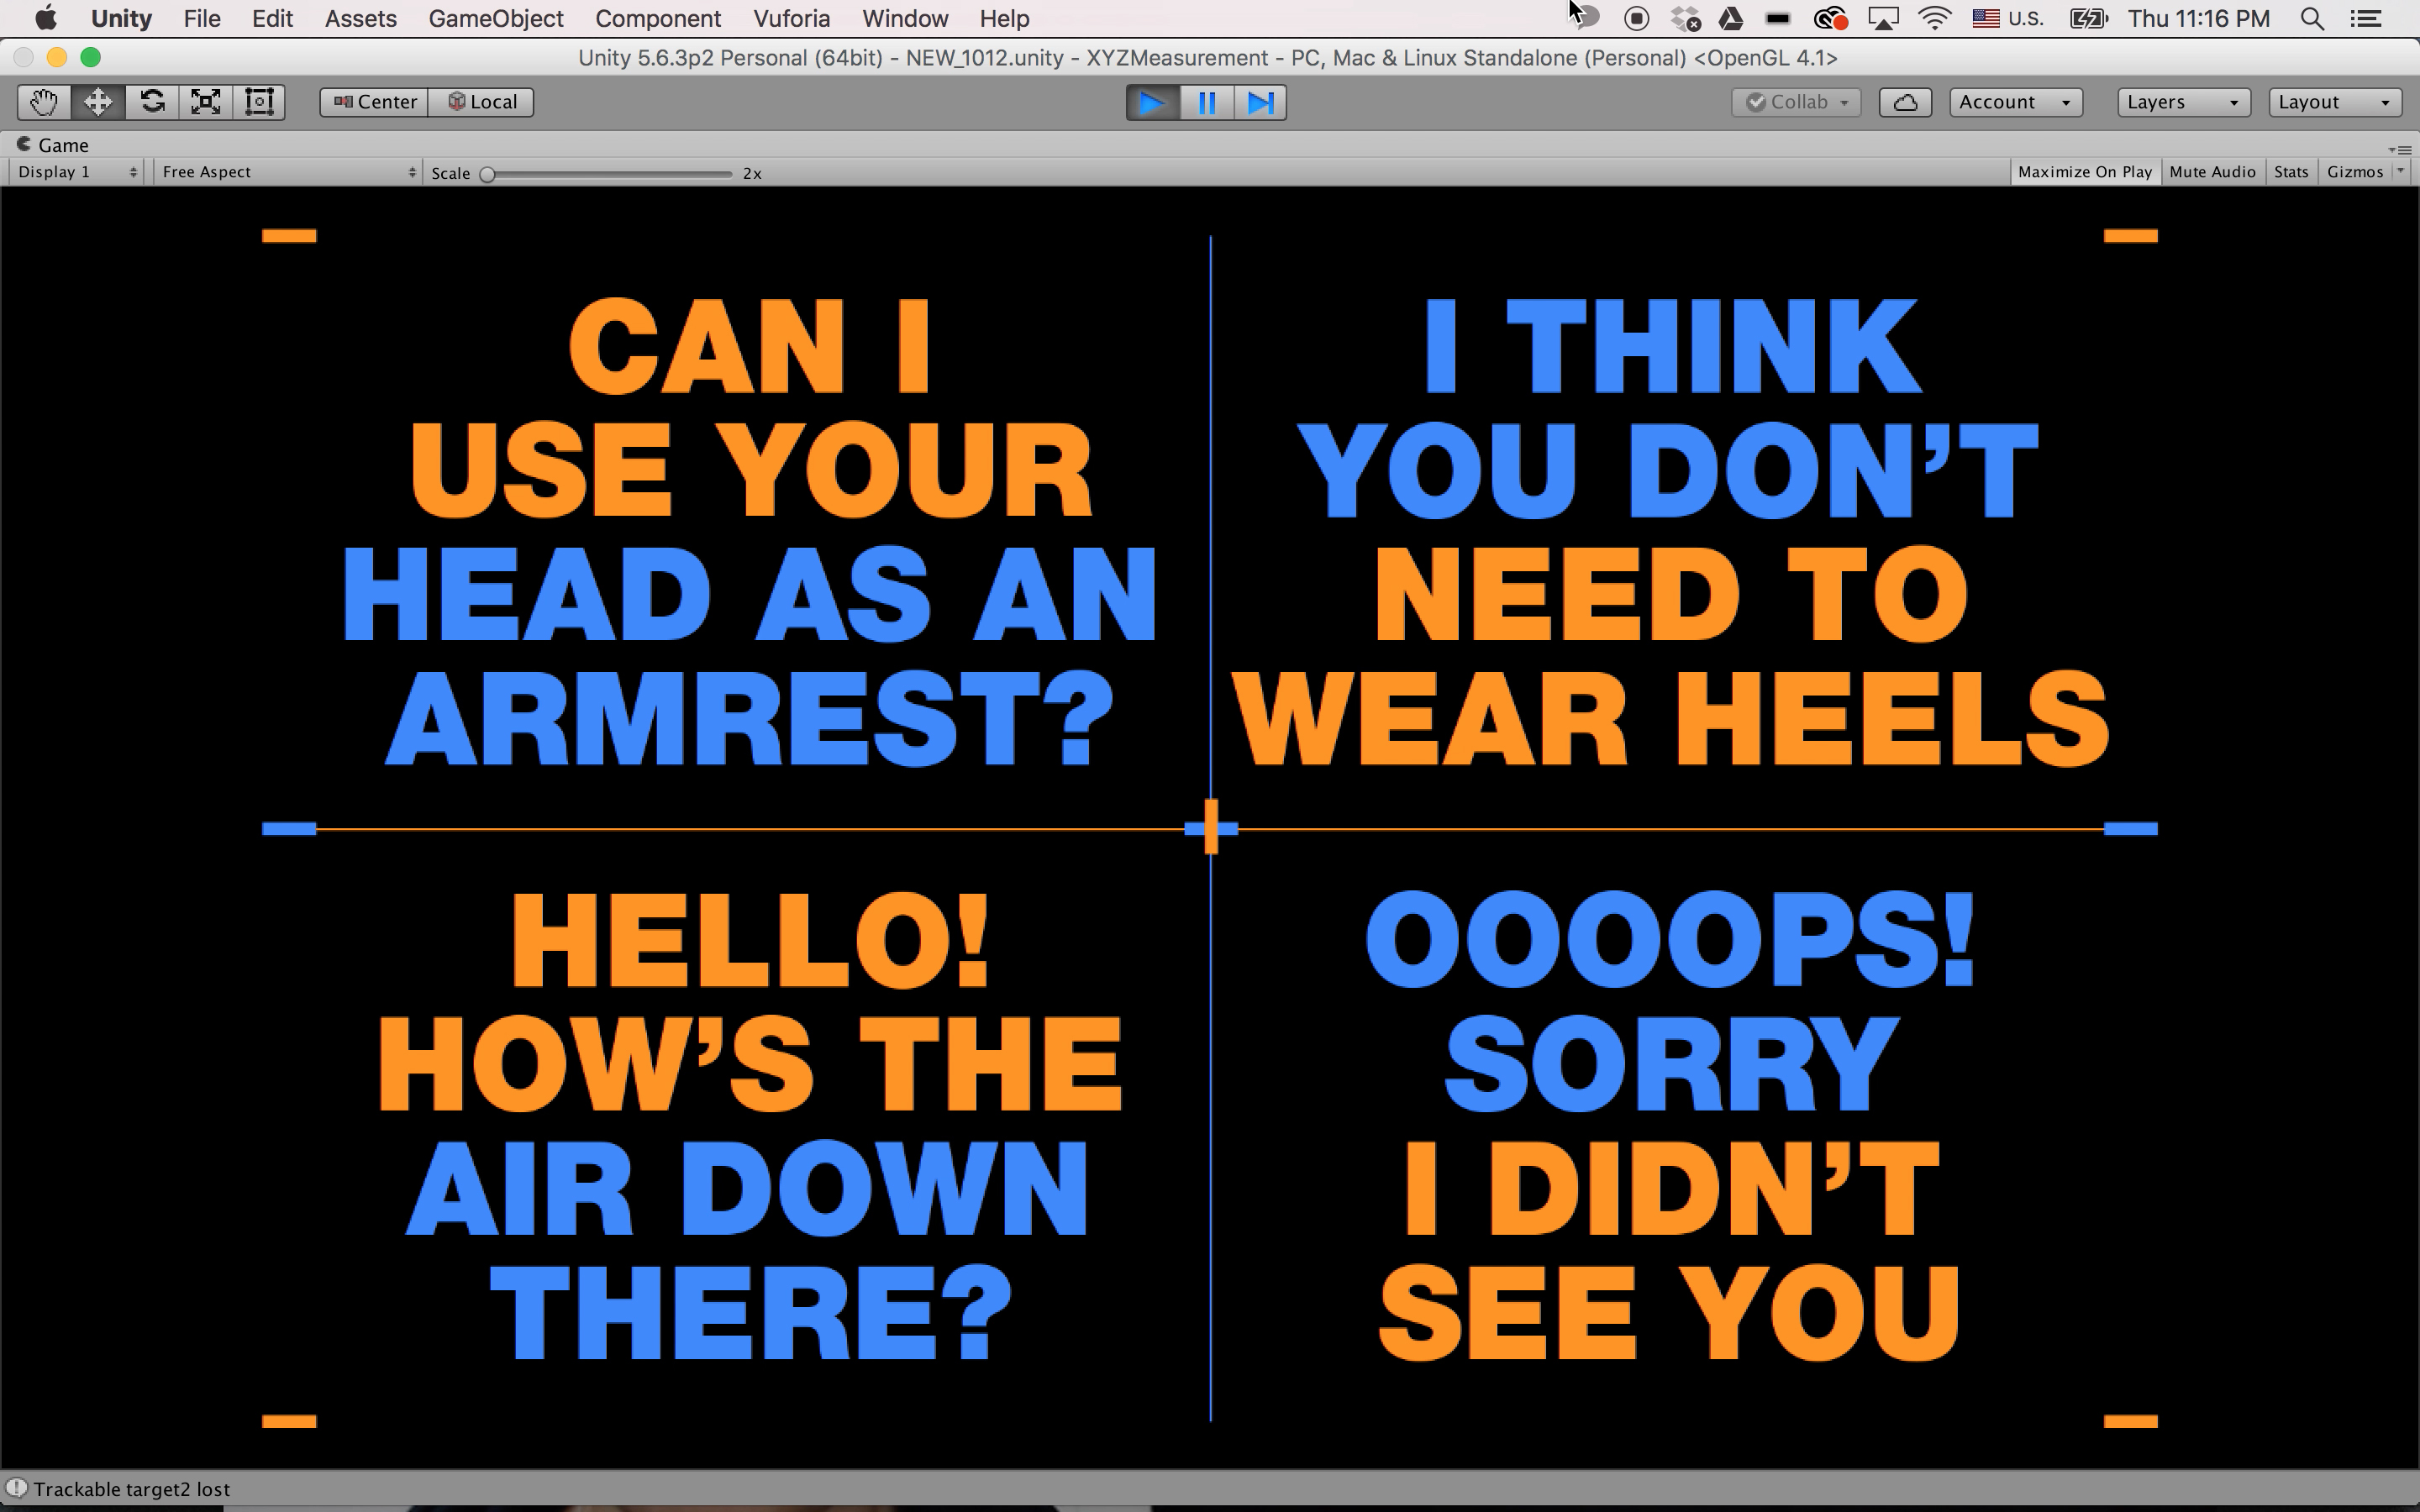Click the center crosshair marker
The width and height of the screenshot is (2420, 1512).
[1211, 828]
